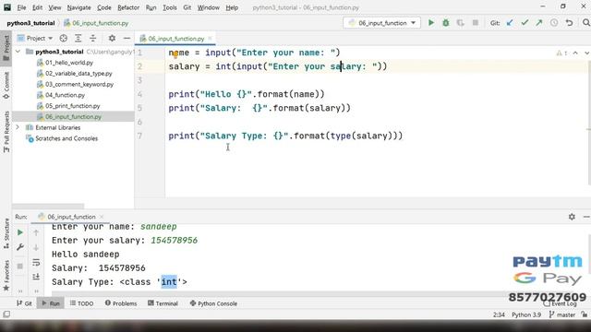
Task: Select Scratches and Consoles node
Action: pyautogui.click(x=66, y=138)
